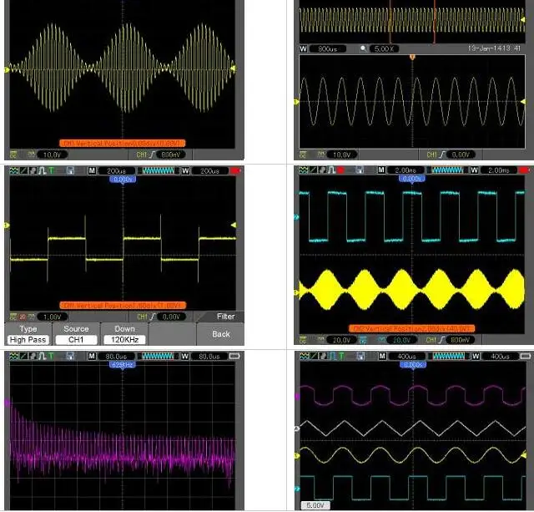Click trigger level arrow on filter screen

click(234, 225)
